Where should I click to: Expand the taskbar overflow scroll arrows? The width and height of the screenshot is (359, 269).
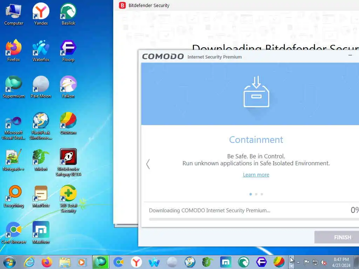pyautogui.click(x=291, y=262)
